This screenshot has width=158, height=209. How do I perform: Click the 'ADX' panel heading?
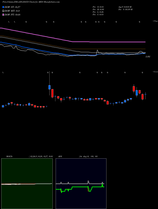60,156
